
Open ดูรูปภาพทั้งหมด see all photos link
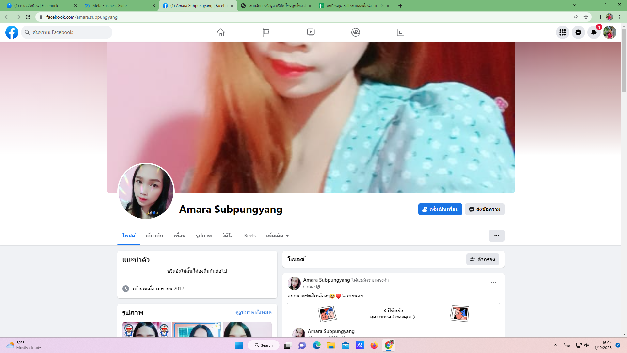[253, 312]
